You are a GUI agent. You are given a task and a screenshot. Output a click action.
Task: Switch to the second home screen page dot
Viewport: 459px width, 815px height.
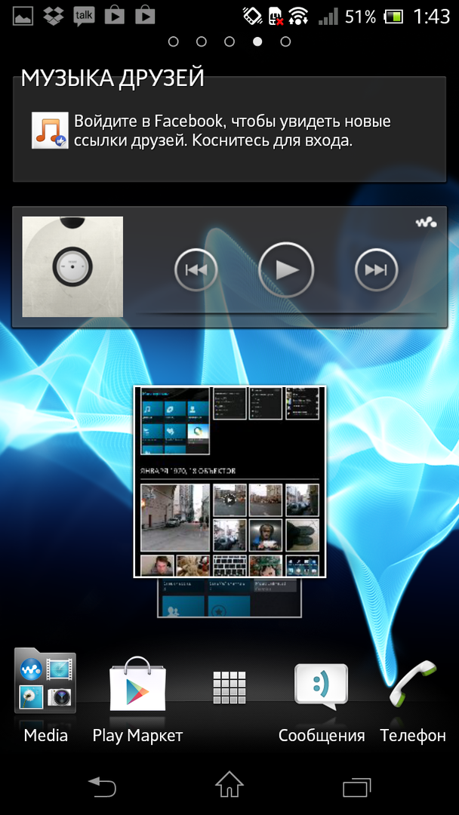(202, 42)
